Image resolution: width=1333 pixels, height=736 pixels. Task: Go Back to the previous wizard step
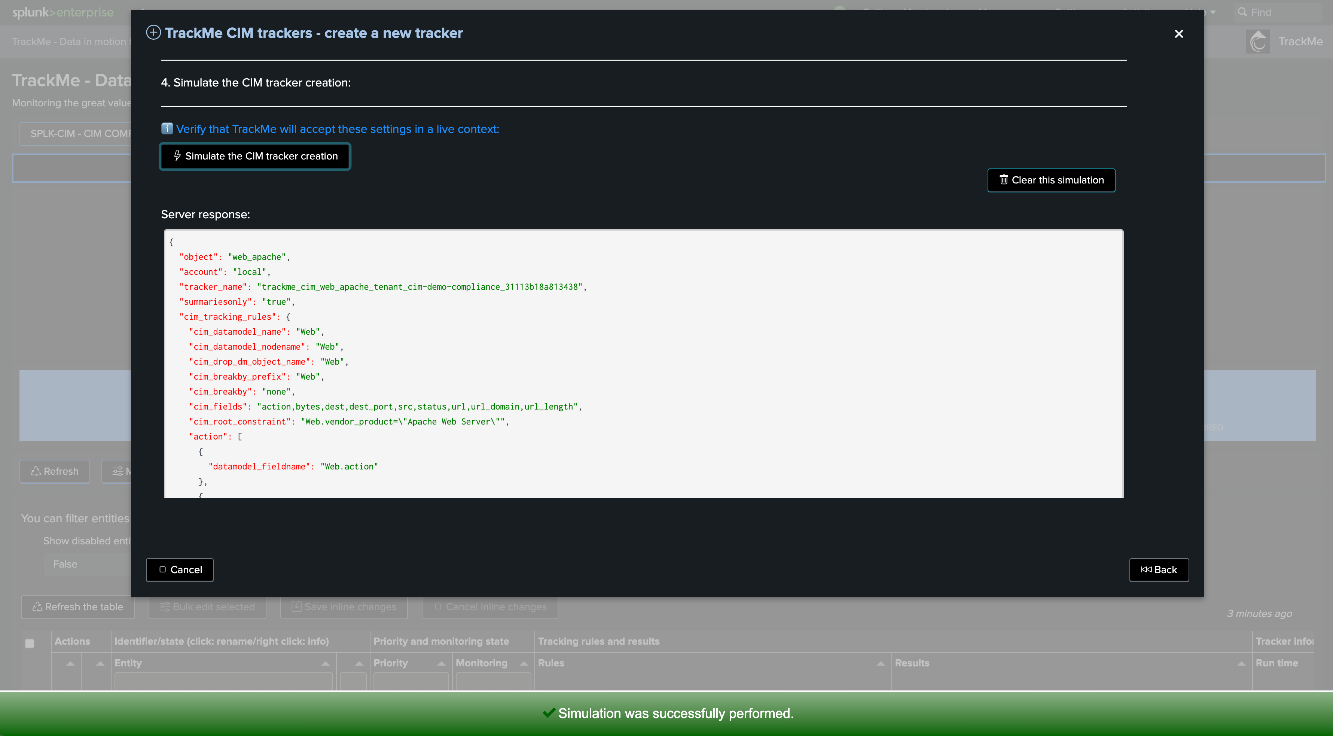(1159, 570)
